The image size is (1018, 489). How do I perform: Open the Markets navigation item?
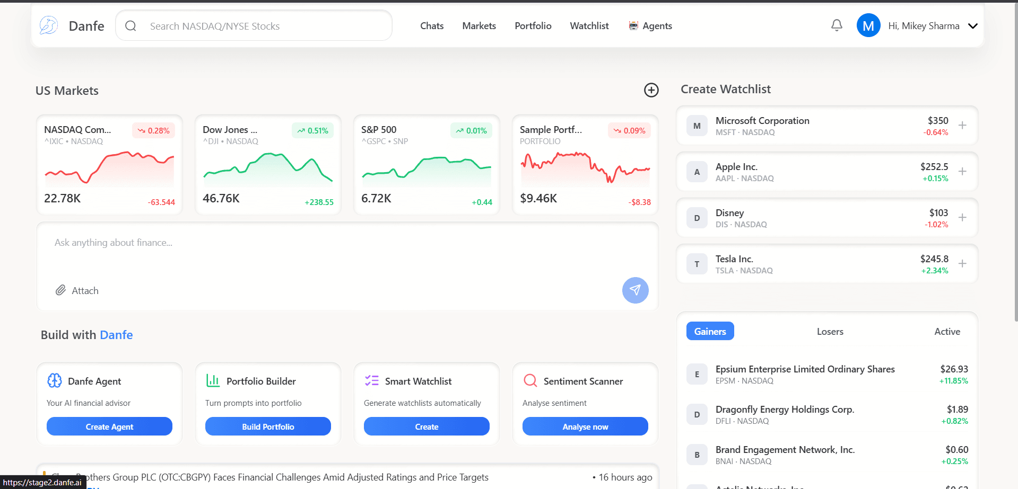coord(478,25)
